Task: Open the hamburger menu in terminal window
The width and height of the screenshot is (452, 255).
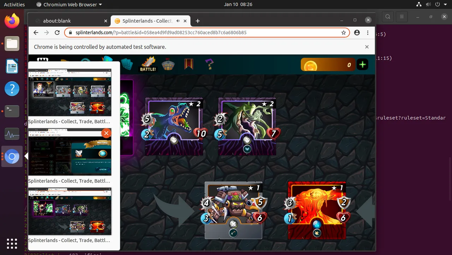Action: tap(402, 17)
